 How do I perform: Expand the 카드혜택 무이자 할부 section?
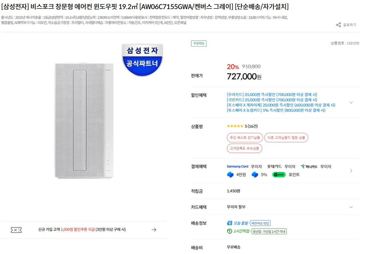click(351, 207)
